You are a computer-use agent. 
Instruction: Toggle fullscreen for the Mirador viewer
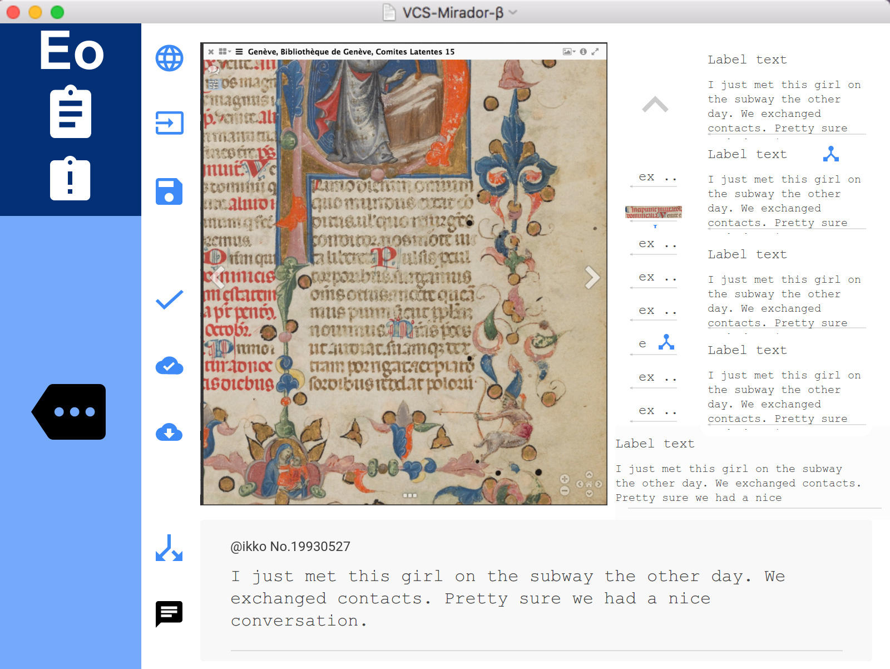point(595,52)
